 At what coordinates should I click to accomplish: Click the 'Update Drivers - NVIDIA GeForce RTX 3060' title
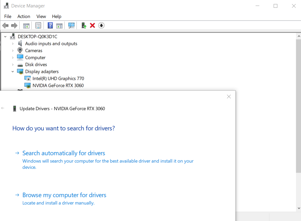(x=62, y=109)
